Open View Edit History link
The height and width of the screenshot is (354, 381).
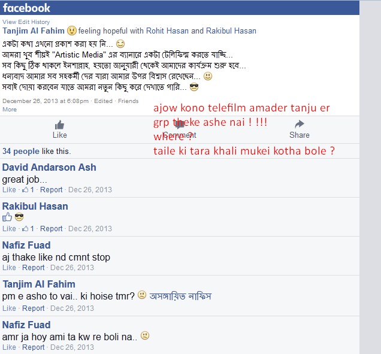[26, 22]
